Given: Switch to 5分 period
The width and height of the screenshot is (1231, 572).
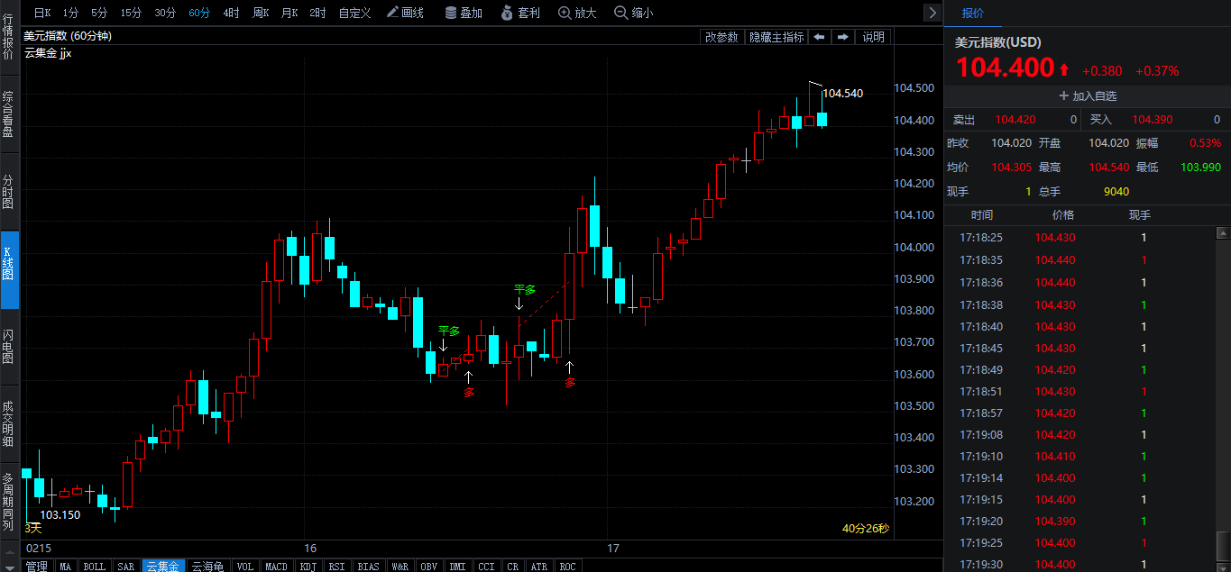Looking at the screenshot, I should (99, 13).
